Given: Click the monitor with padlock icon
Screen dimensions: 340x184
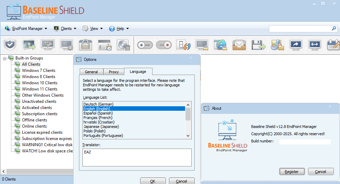Looking at the screenshot, I should (202, 45).
